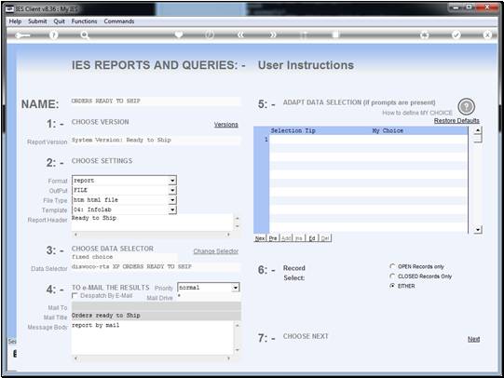The height and width of the screenshot is (378, 504).
Task: Open the Priority dropdown
Action: click(236, 288)
